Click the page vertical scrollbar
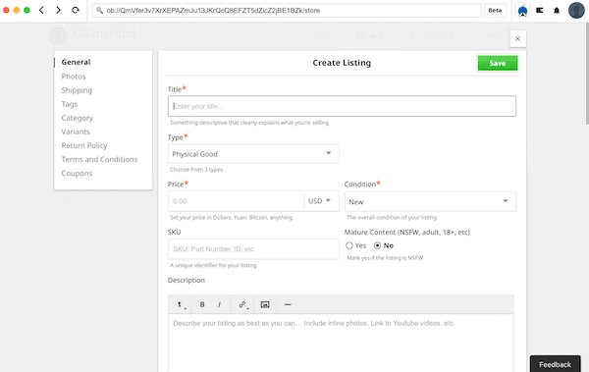The height and width of the screenshot is (372, 589). click(587, 74)
